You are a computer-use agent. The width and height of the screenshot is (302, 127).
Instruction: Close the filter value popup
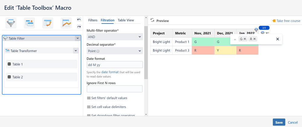(x=278, y=39)
